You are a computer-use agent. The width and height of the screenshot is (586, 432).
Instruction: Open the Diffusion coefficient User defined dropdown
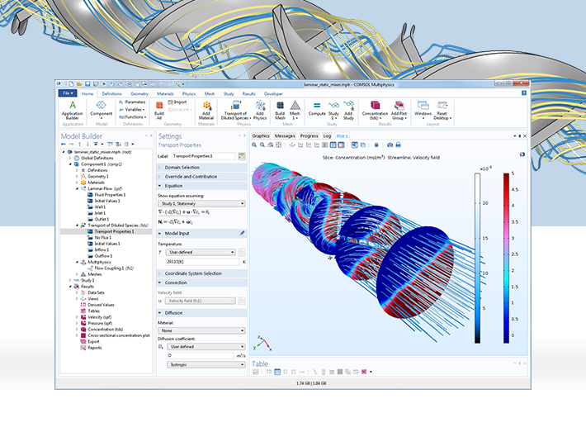coord(206,347)
